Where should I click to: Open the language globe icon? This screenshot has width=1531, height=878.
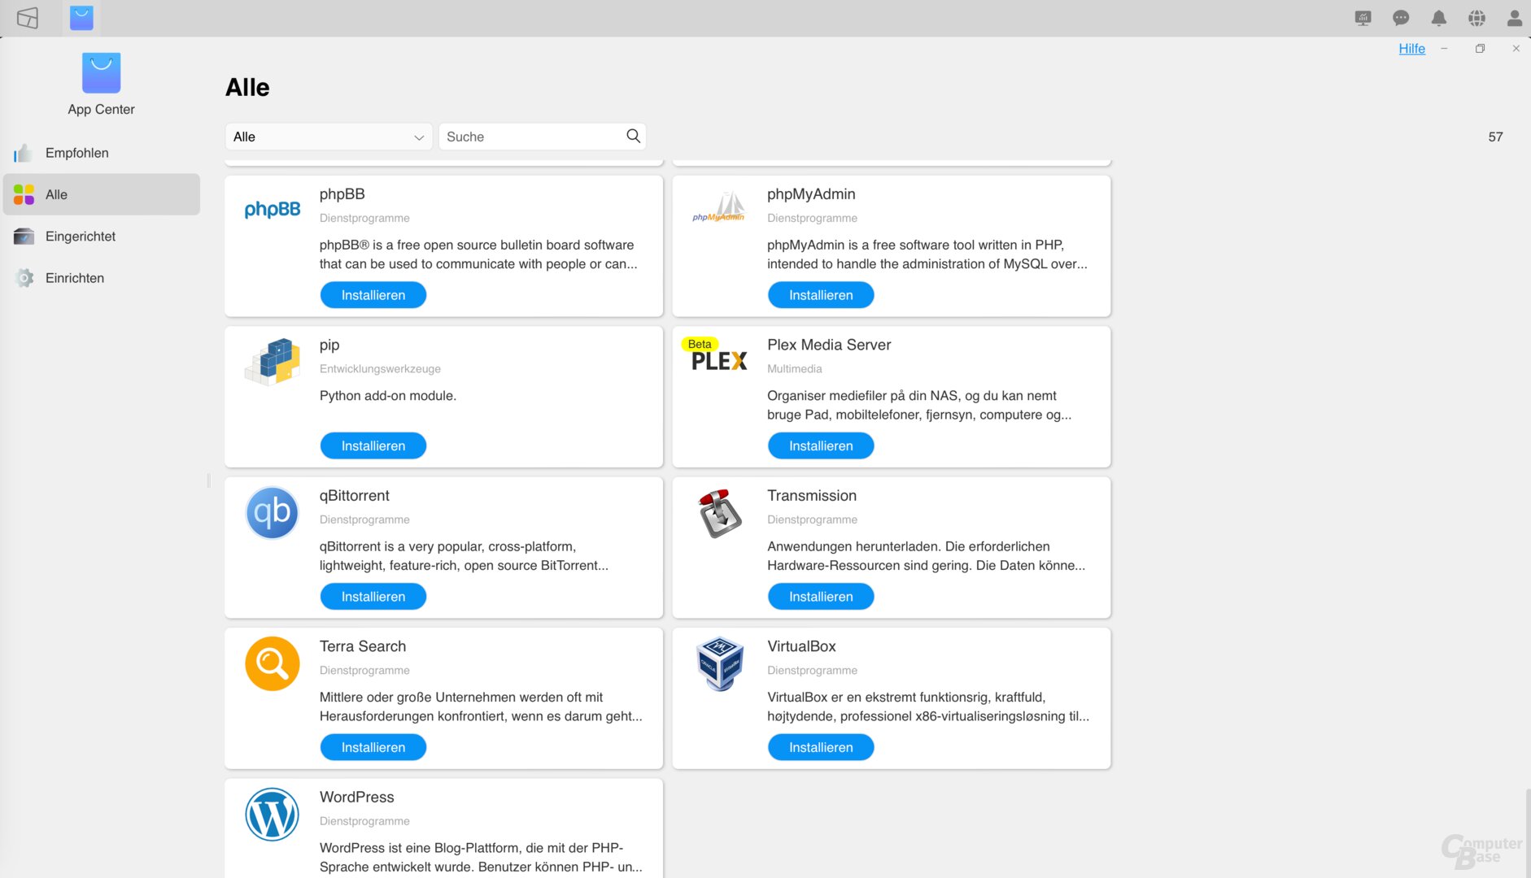pyautogui.click(x=1476, y=18)
